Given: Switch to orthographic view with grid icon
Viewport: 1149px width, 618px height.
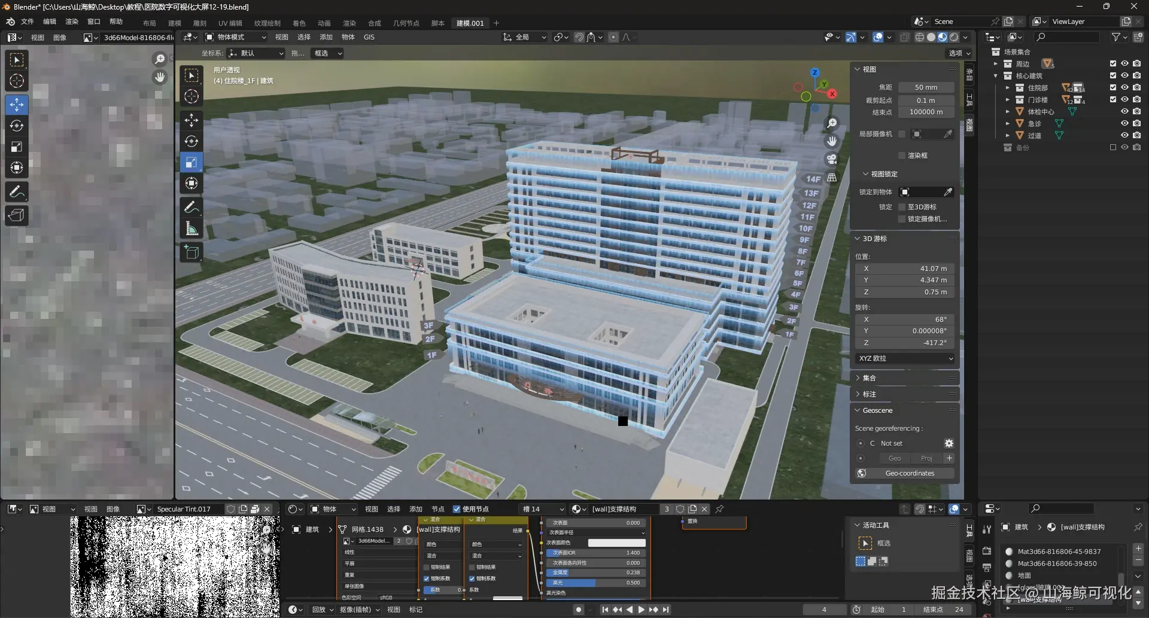Looking at the screenshot, I should pyautogui.click(x=832, y=178).
